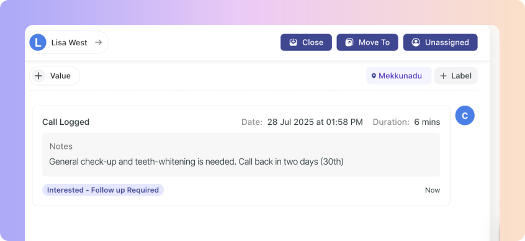Viewport: 525px width, 241px height.
Task: Click the location pin icon on Mekkunadu
Action: (x=374, y=76)
